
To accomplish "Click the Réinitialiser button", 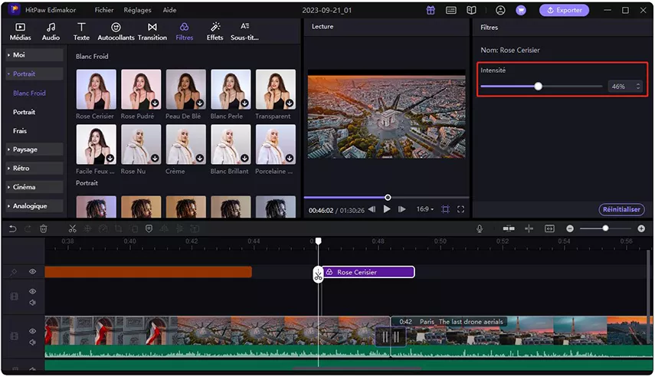I will point(621,209).
